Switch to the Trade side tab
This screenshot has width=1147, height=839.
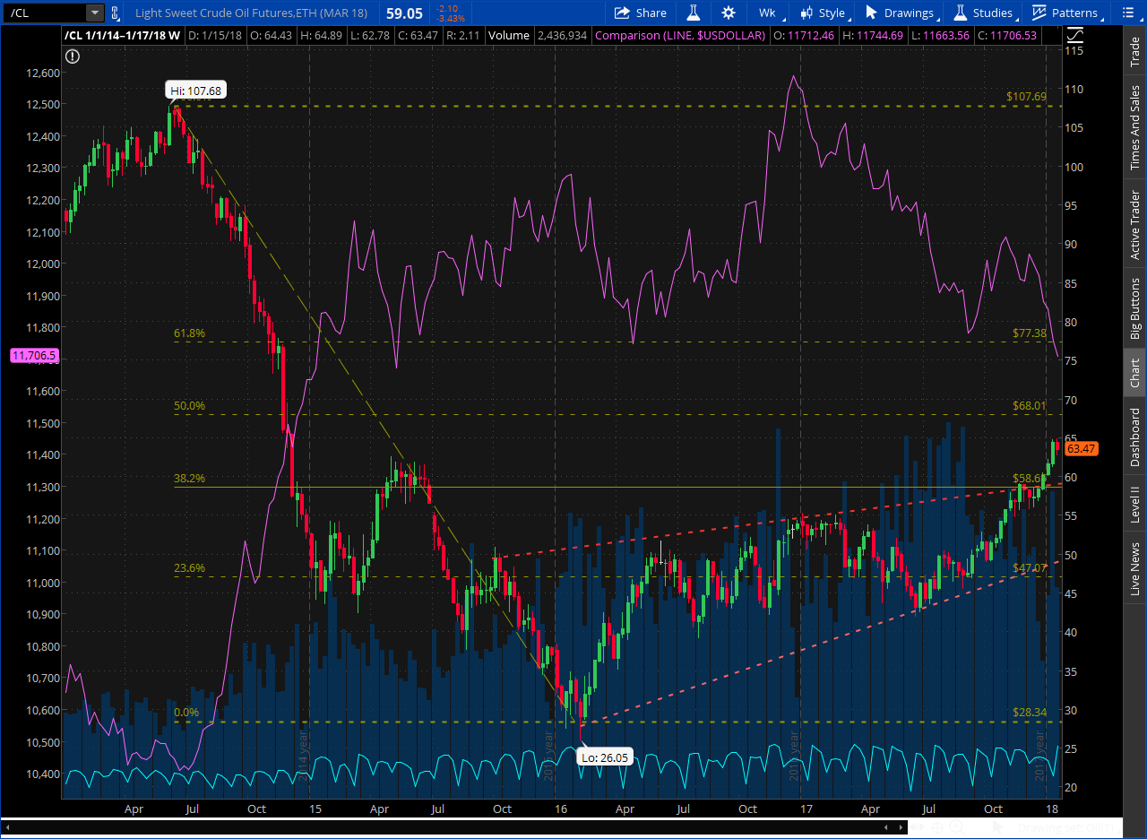pyautogui.click(x=1134, y=50)
